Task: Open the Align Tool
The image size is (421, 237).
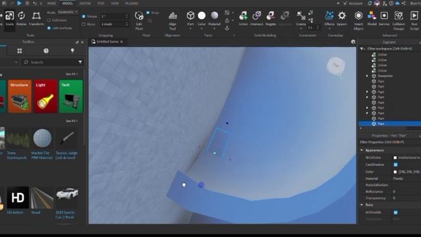Action: [x=172, y=20]
